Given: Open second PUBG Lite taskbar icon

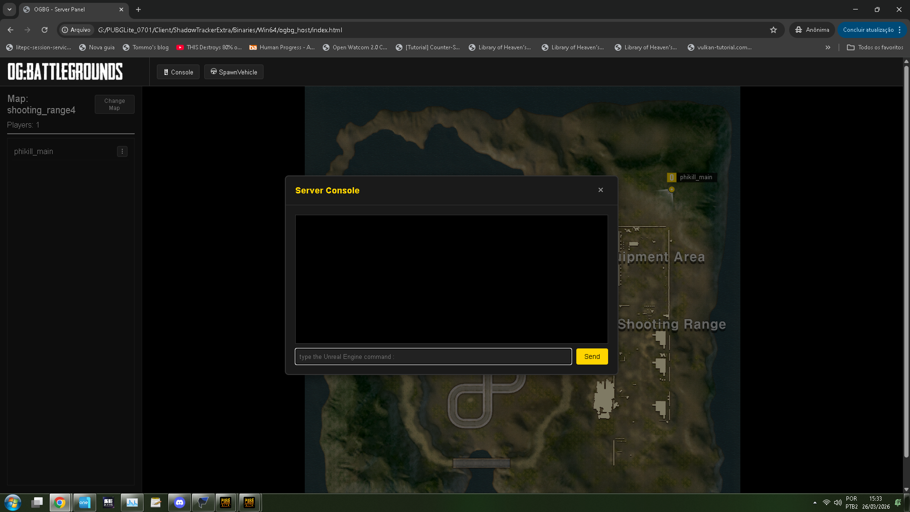Looking at the screenshot, I should (249, 503).
